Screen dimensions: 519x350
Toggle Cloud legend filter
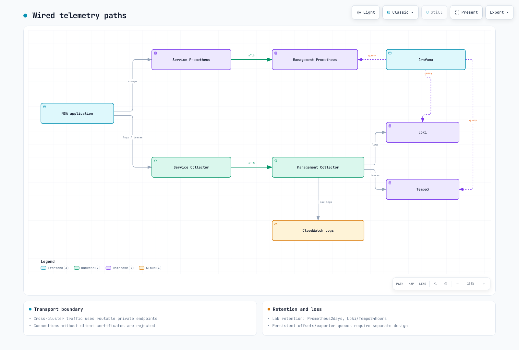pyautogui.click(x=150, y=268)
